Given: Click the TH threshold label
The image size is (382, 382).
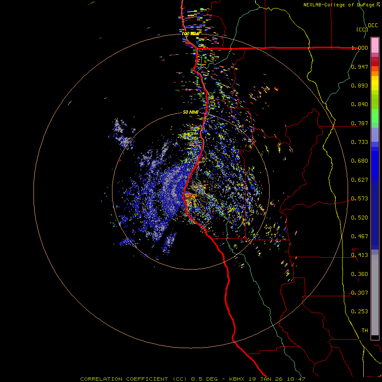Looking at the screenshot, I should coord(365,331).
